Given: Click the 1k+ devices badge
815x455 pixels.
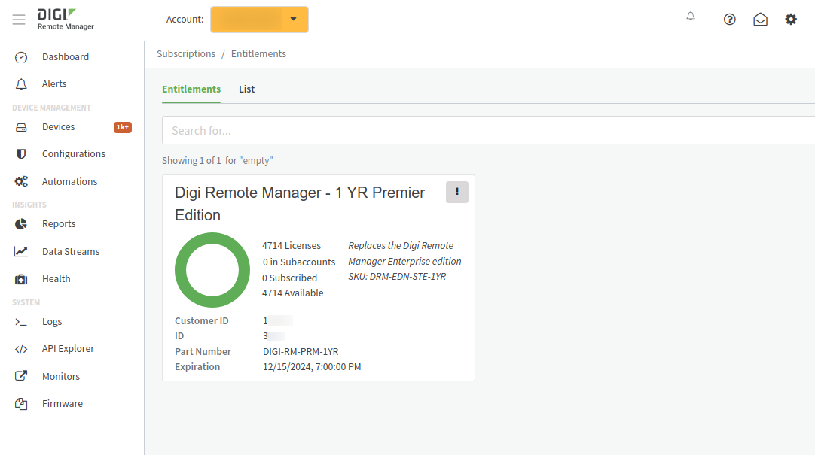Looking at the screenshot, I should coord(123,127).
